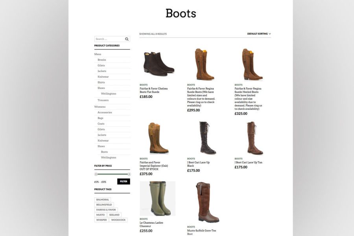Select the Balmoral product tag
Screen dimensions: 354x236
pos(103,200)
